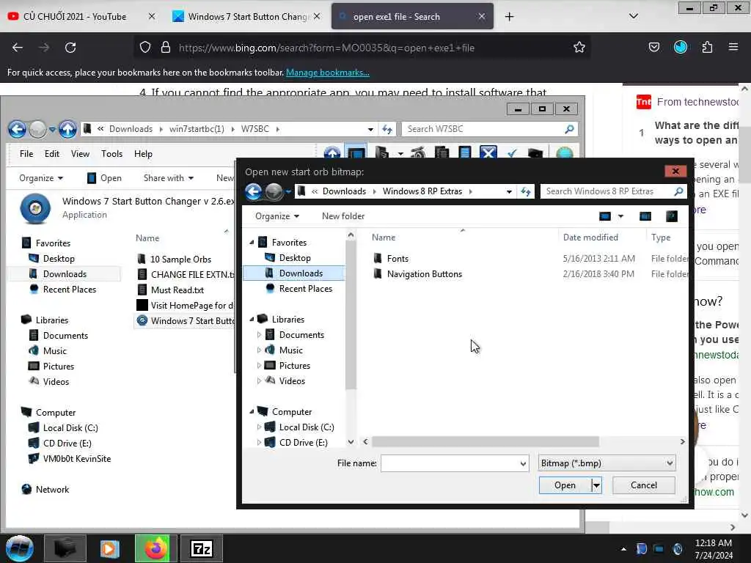Open Documents library in W7SBC explorer

pos(65,336)
